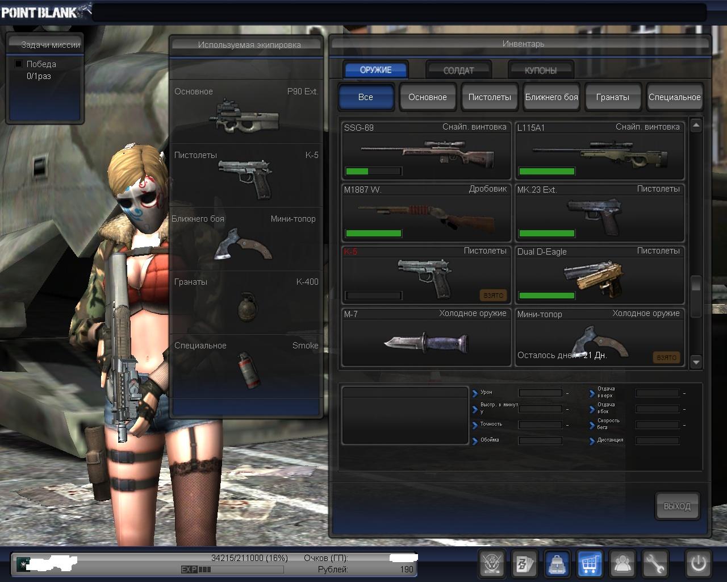Image resolution: width=727 pixels, height=582 pixels.
Task: Switch to the КУПОНЫ tab
Action: [x=541, y=70]
